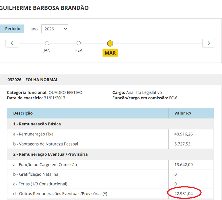This screenshot has height=200, width=222.
Task: Click the Descrição column header
Action: point(23,113)
